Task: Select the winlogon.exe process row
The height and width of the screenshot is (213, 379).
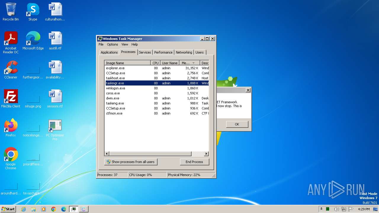Action: coord(157,88)
